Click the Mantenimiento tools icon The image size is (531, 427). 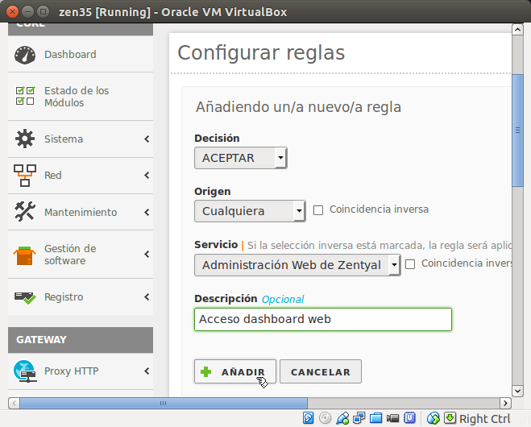coord(25,212)
